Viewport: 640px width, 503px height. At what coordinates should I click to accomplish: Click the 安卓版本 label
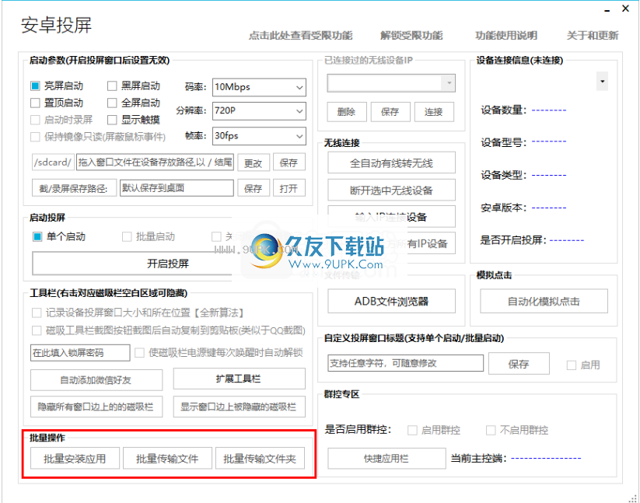coord(504,208)
